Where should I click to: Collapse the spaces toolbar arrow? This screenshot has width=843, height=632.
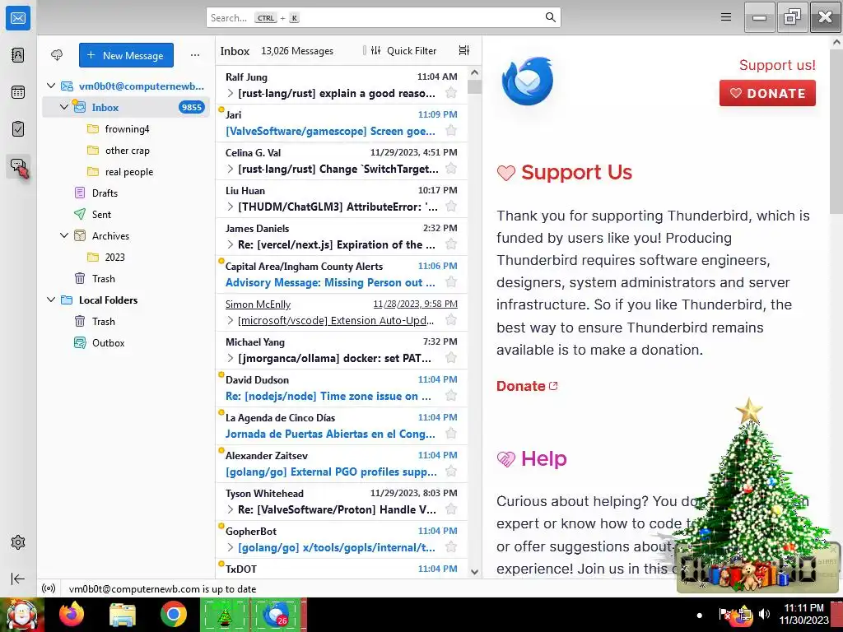point(18,579)
